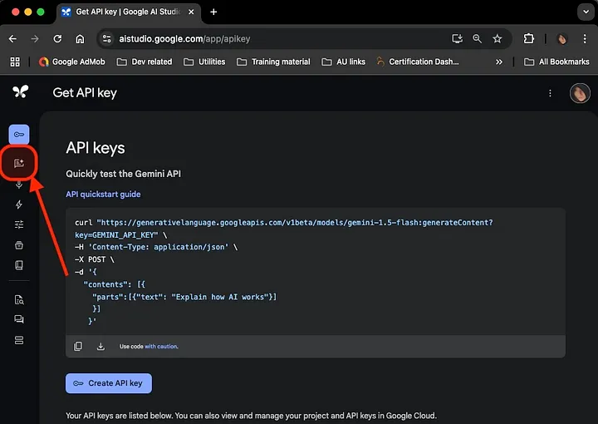Open the Stream Realtime microphone sidebar icon
This screenshot has height=424, width=598.
coord(19,185)
